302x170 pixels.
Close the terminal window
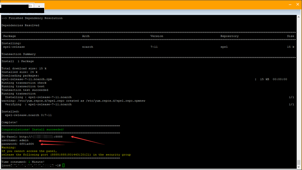click(297, 5)
